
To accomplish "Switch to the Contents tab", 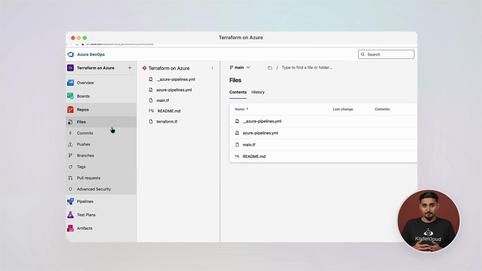I will click(x=238, y=92).
